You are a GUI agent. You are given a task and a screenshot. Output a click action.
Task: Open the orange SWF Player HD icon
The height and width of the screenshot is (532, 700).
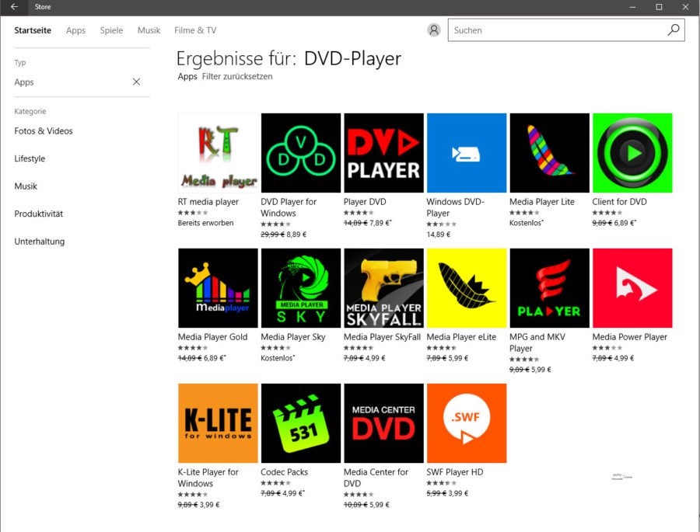coord(467,423)
